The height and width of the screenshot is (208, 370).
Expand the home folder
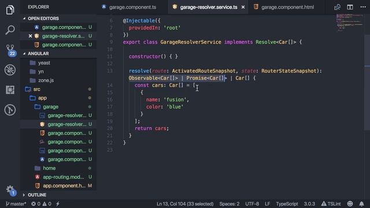tap(49, 168)
